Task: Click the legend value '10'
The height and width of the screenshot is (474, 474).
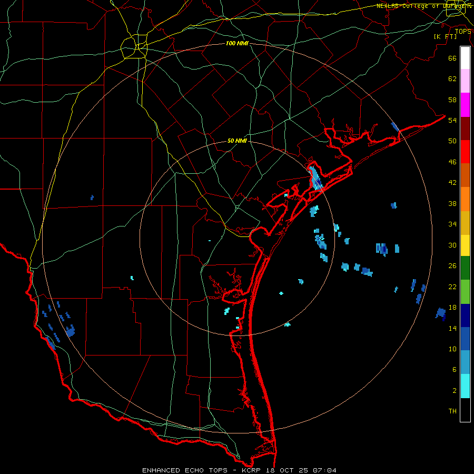Action: click(x=452, y=349)
